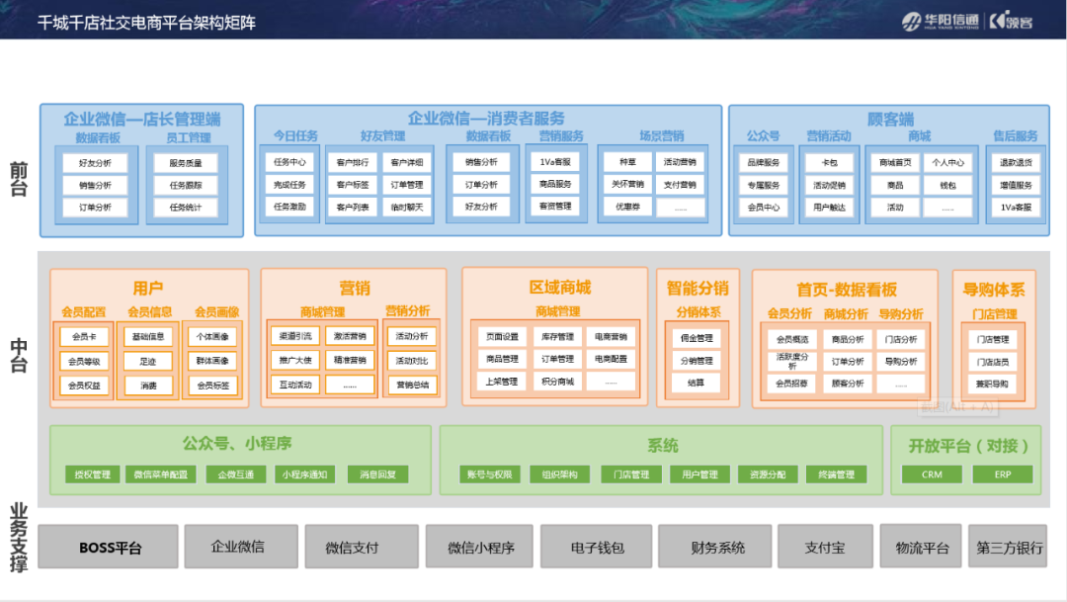Click the 群体画像 box
This screenshot has height=602, width=1067.
point(213,361)
